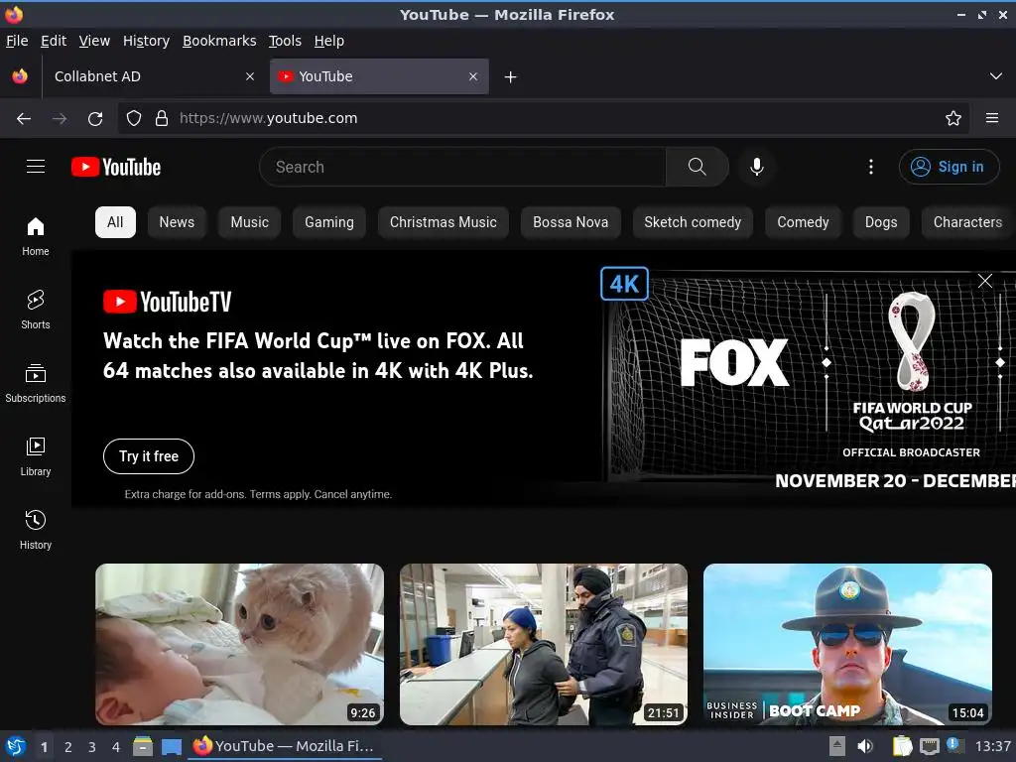The image size is (1016, 762).
Task: Reload the current page
Action: (95, 119)
